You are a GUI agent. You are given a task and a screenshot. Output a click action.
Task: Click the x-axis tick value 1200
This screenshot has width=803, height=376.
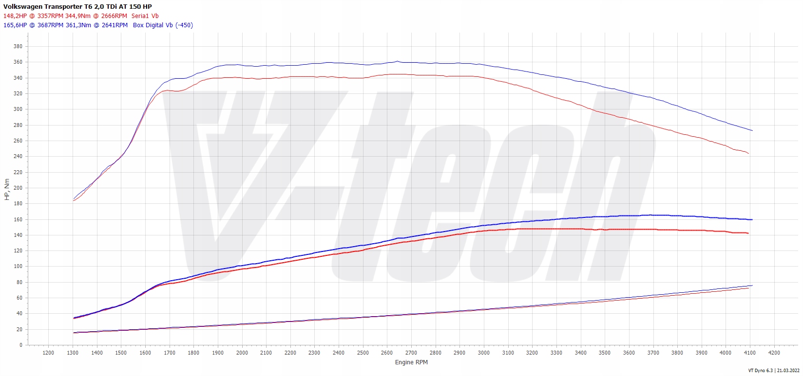[48, 353]
